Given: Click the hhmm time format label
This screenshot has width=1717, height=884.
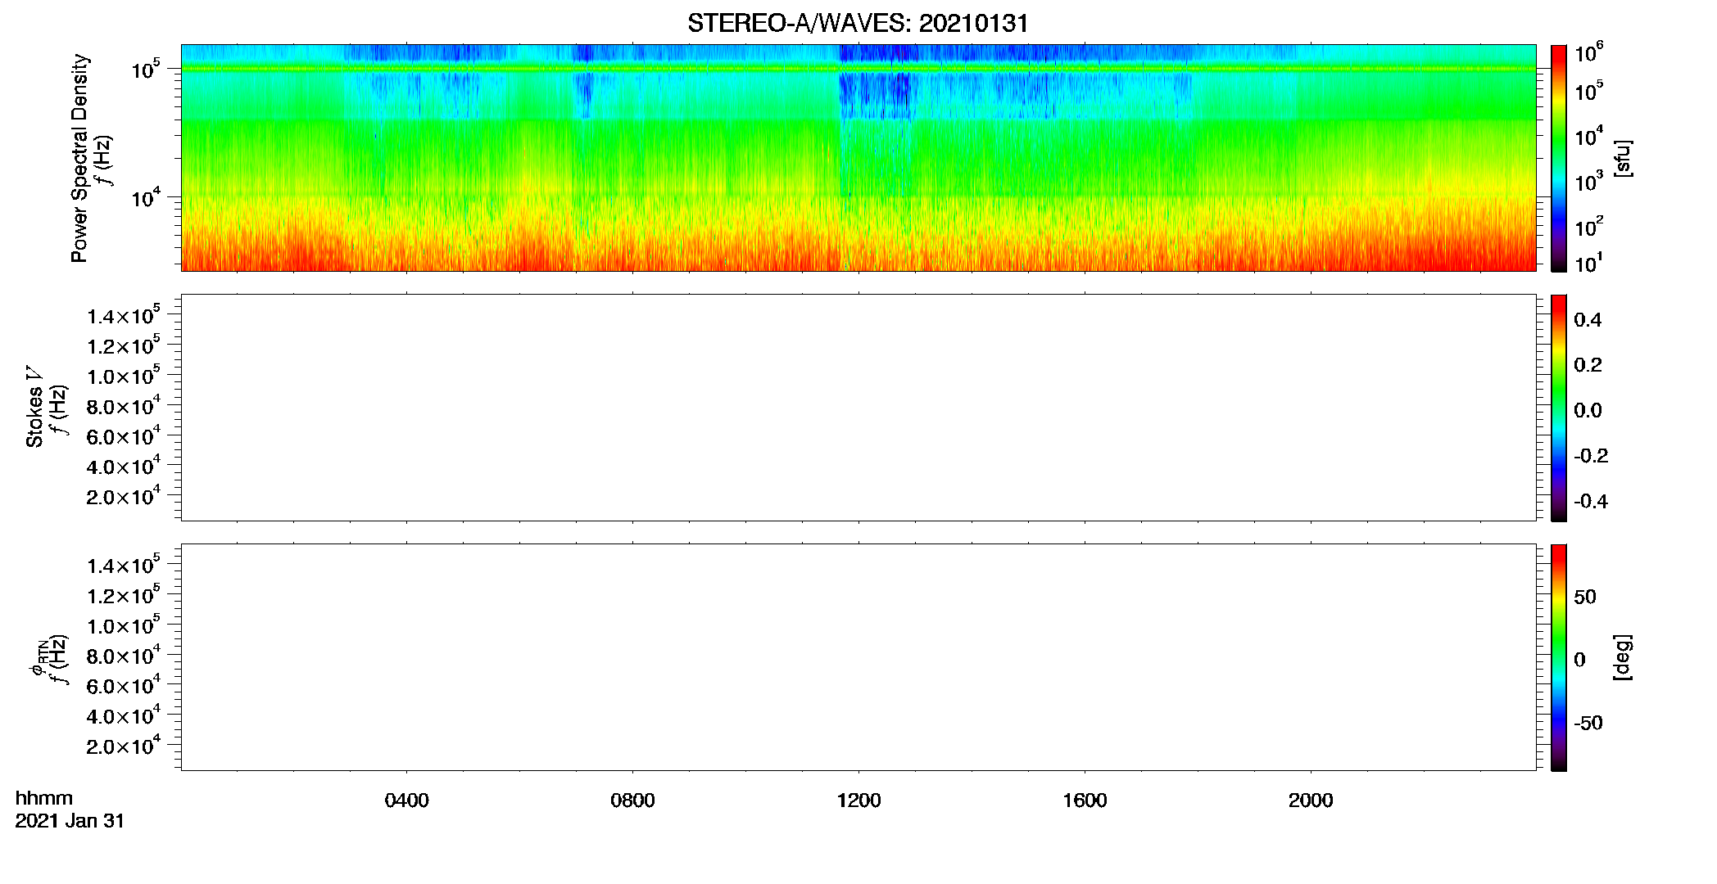Looking at the screenshot, I should pos(44,798).
